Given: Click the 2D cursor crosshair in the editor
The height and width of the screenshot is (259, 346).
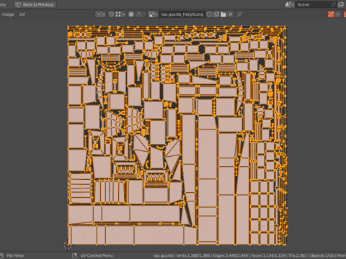Looking at the screenshot, I should (67, 245).
